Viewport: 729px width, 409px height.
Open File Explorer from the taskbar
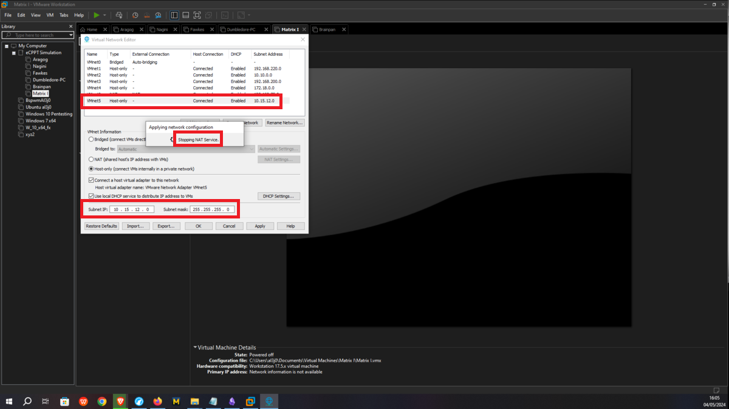click(195, 402)
